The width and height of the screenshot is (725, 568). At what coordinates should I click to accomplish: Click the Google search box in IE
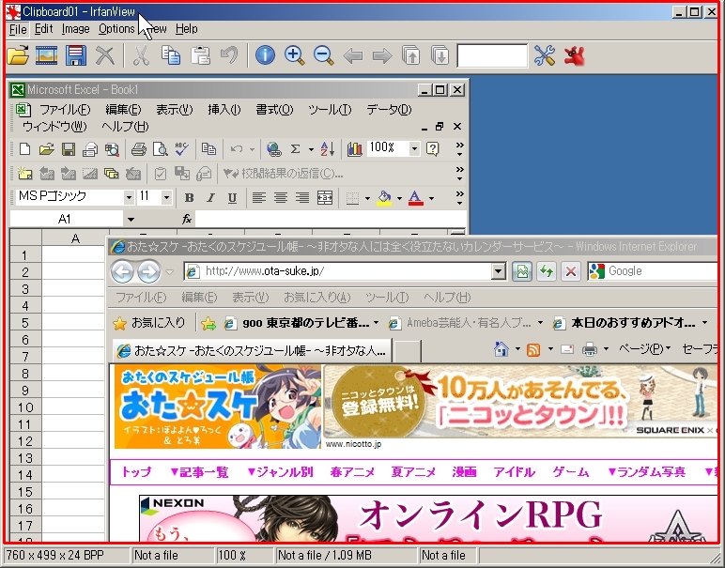coord(654,271)
